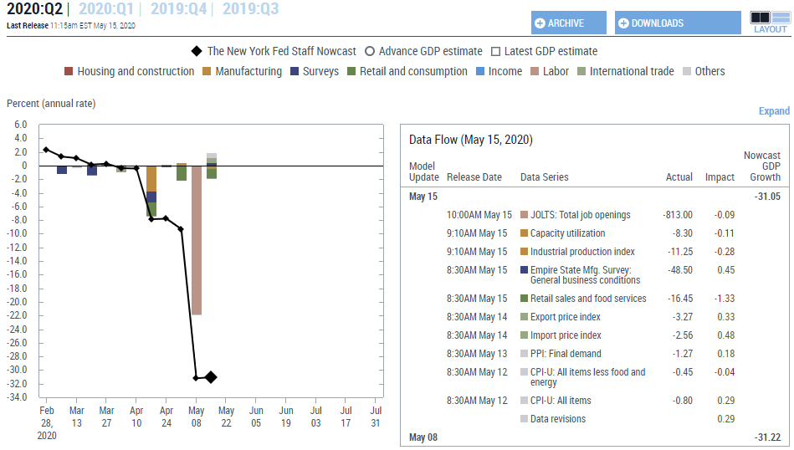Expand the Data Flow panel

point(773,111)
